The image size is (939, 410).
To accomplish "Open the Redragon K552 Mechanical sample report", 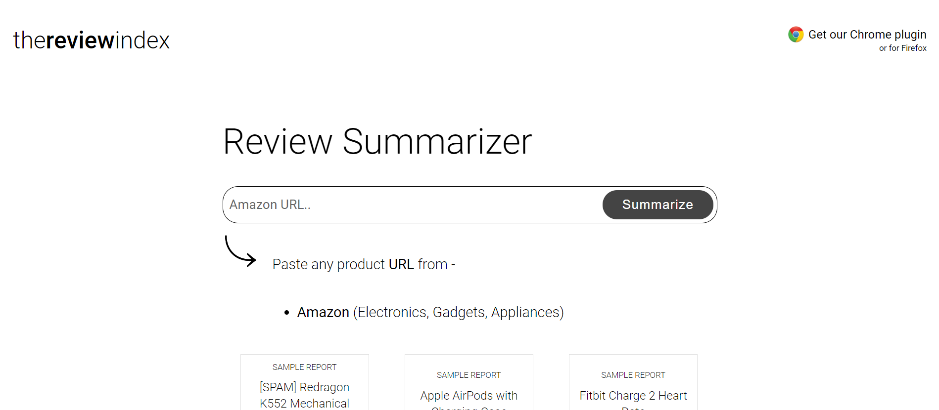I will click(305, 382).
